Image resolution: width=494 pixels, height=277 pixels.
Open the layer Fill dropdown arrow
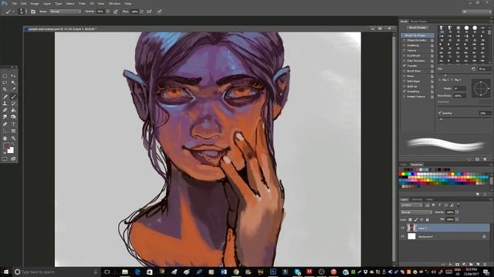coord(457,219)
